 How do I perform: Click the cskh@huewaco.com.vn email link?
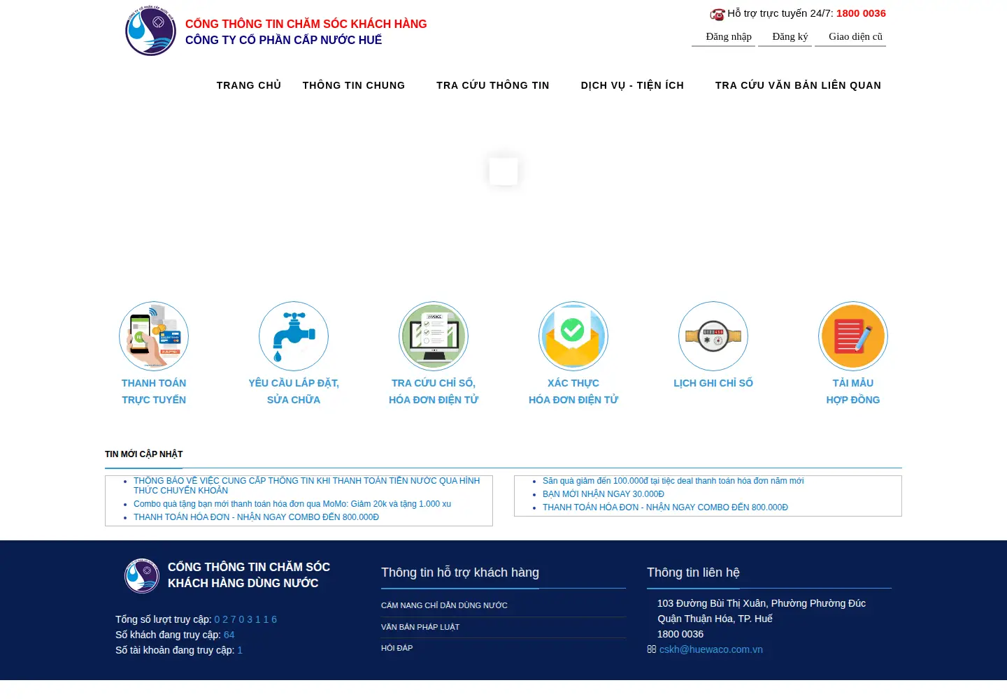click(710, 649)
